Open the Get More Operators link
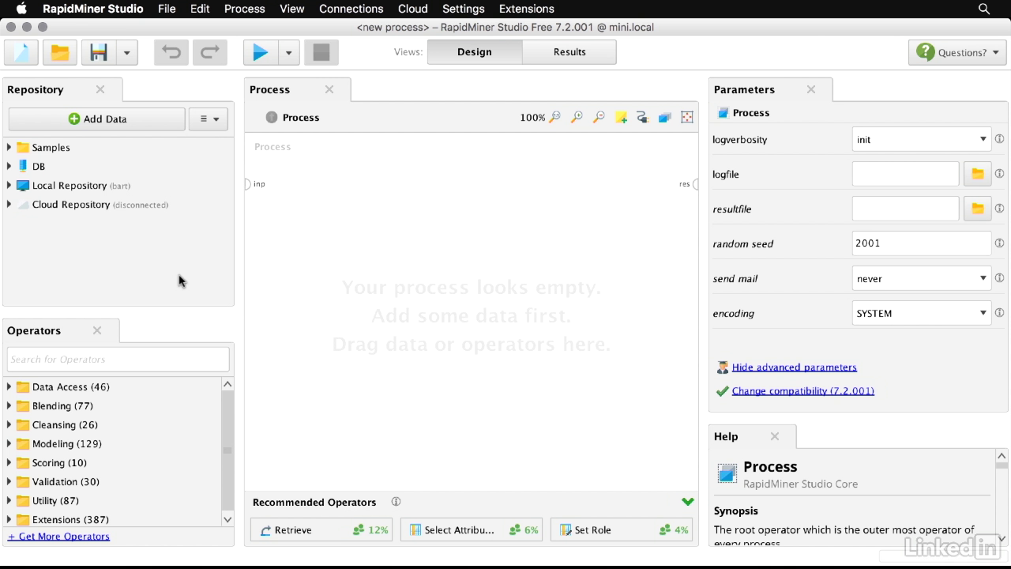The height and width of the screenshot is (569, 1011). point(58,537)
